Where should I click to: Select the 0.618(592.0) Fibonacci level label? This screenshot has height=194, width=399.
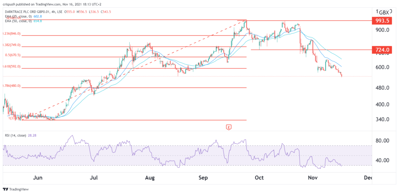coord(12,66)
